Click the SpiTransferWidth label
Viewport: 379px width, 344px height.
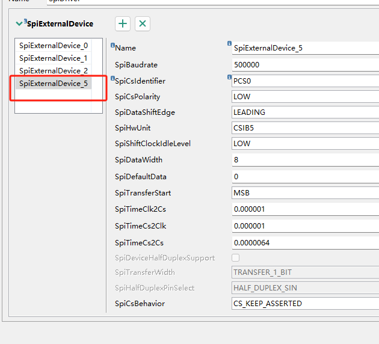tap(145, 272)
